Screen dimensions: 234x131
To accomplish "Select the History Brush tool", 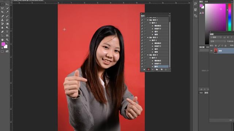I will click(x=7, y=20).
